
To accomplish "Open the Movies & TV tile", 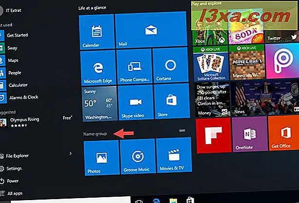I will pos(174,155).
